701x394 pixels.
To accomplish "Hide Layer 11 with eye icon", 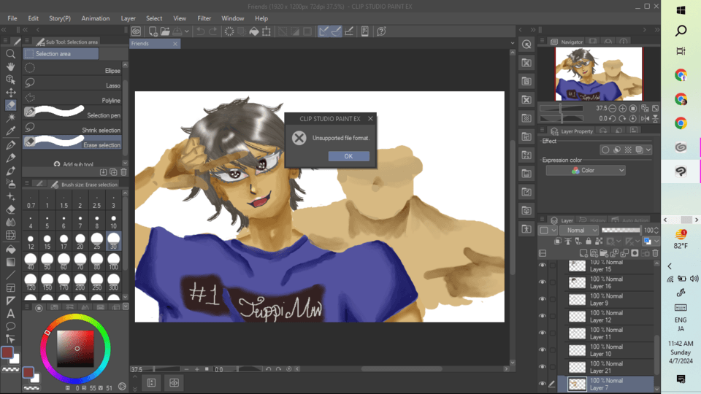I will 543,333.
